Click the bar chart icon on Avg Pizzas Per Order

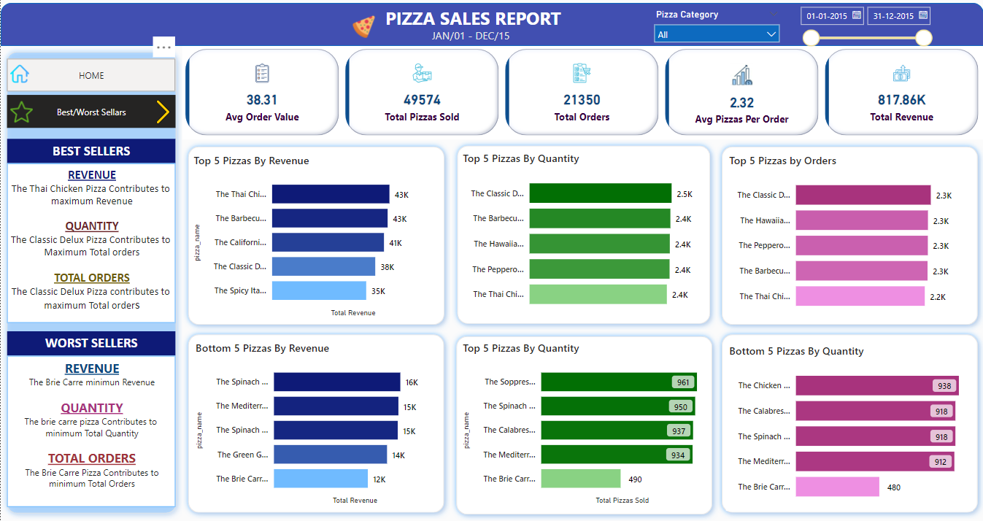741,73
